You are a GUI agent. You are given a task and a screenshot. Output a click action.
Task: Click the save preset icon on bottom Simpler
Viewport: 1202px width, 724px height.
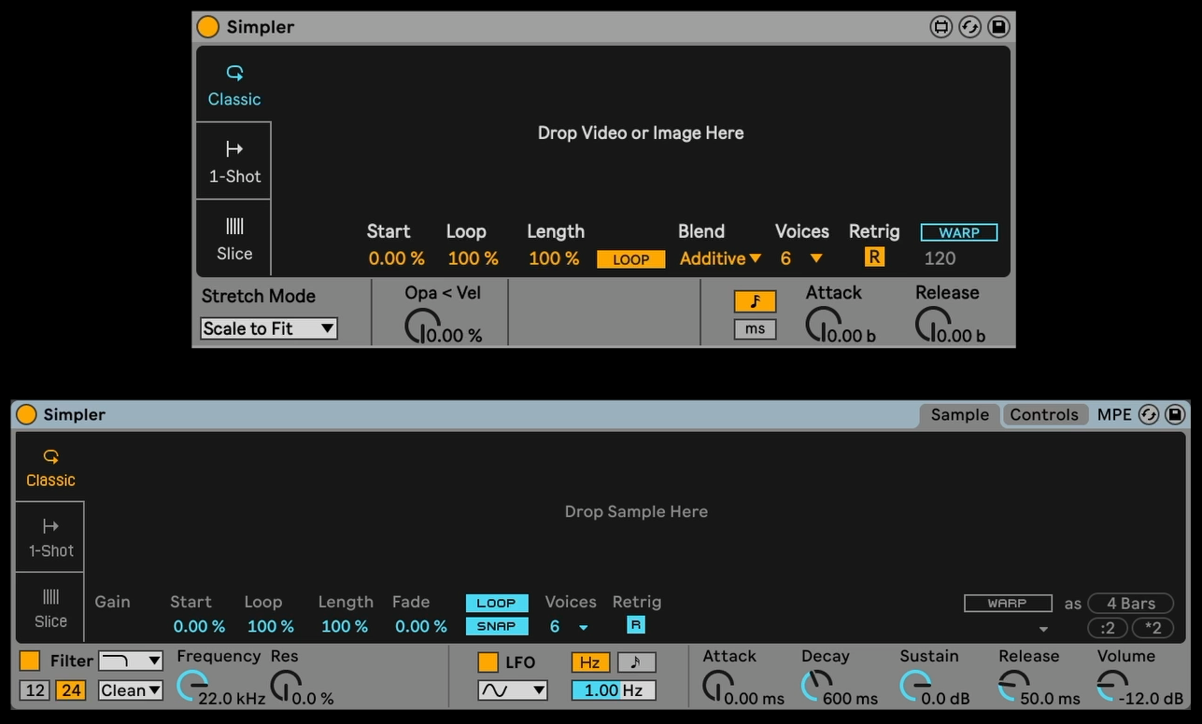click(1175, 414)
